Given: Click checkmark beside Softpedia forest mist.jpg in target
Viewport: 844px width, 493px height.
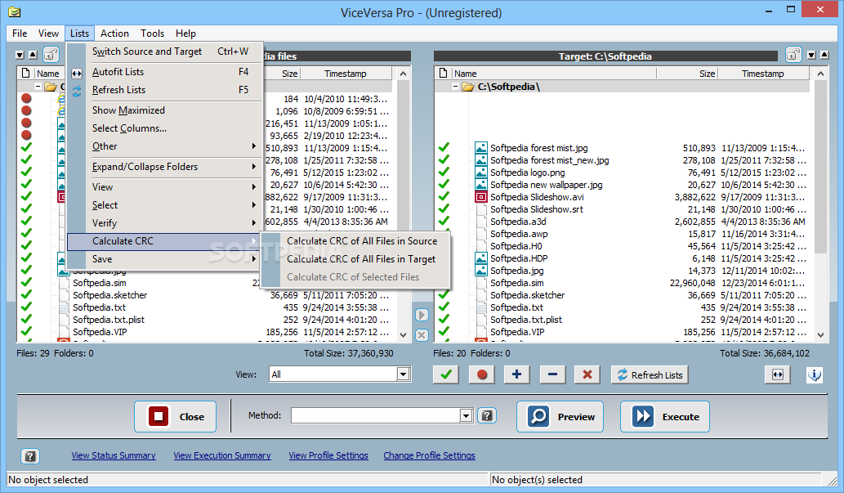Looking at the screenshot, I should pyautogui.click(x=444, y=147).
